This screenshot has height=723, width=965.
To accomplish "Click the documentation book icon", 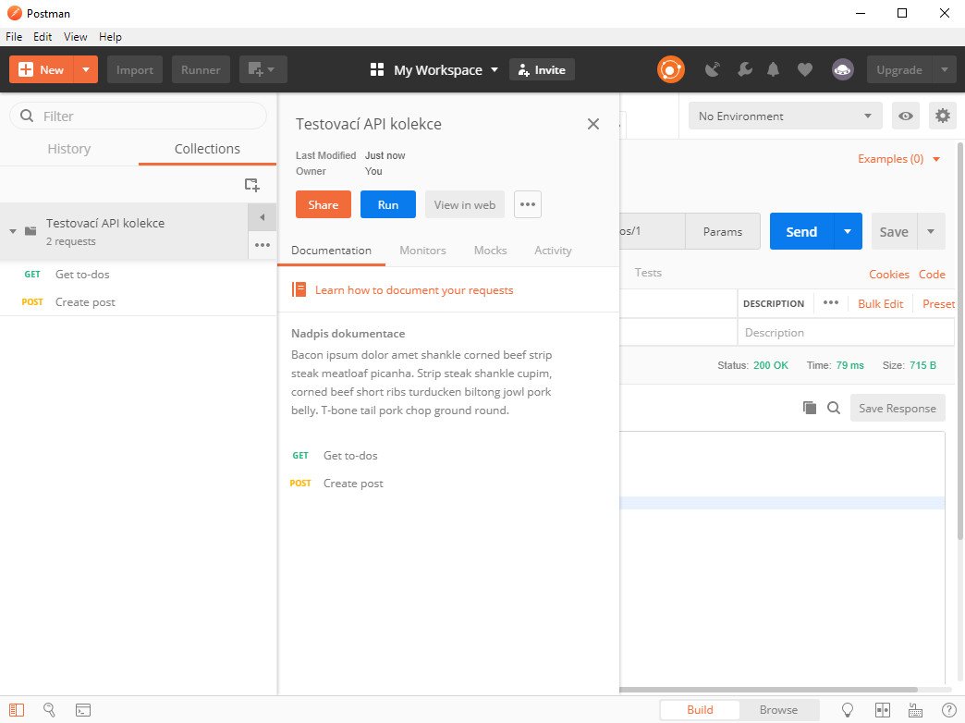I will (x=299, y=289).
